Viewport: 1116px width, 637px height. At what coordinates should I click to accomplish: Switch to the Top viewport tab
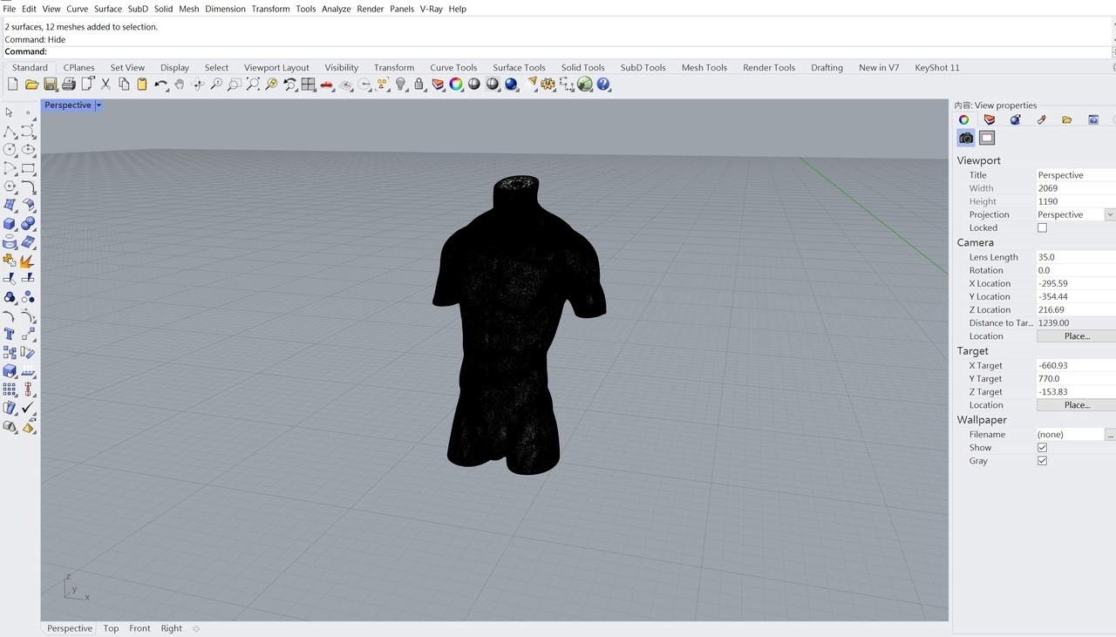[x=111, y=628]
